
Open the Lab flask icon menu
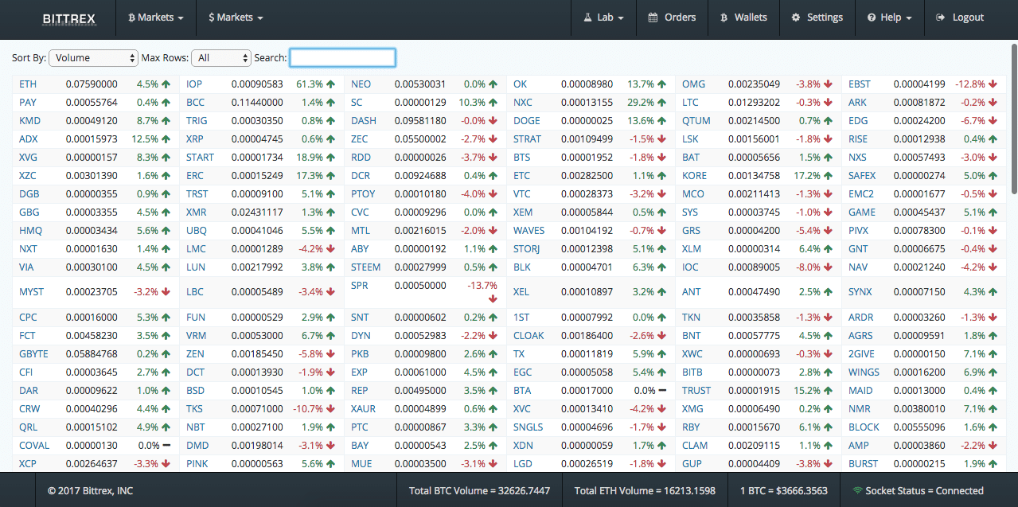587,17
